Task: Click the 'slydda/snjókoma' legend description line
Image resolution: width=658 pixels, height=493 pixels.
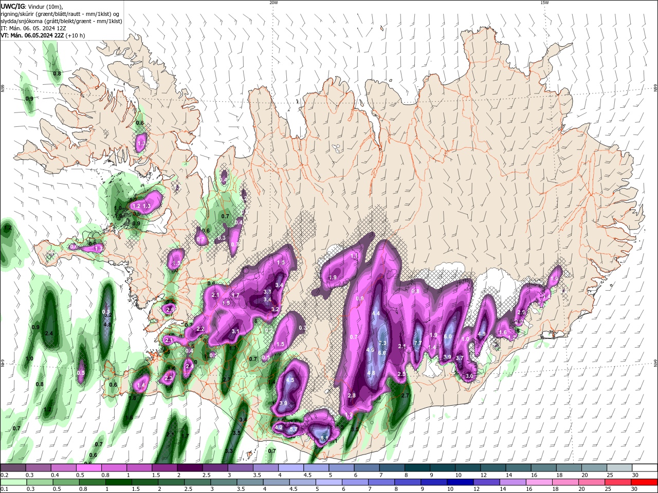Action: point(61,21)
